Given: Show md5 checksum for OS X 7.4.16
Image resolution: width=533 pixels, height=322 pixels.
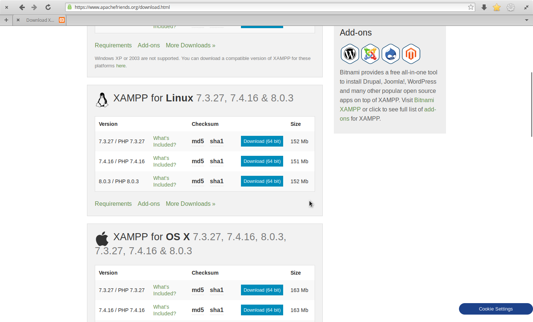Looking at the screenshot, I should (x=198, y=310).
